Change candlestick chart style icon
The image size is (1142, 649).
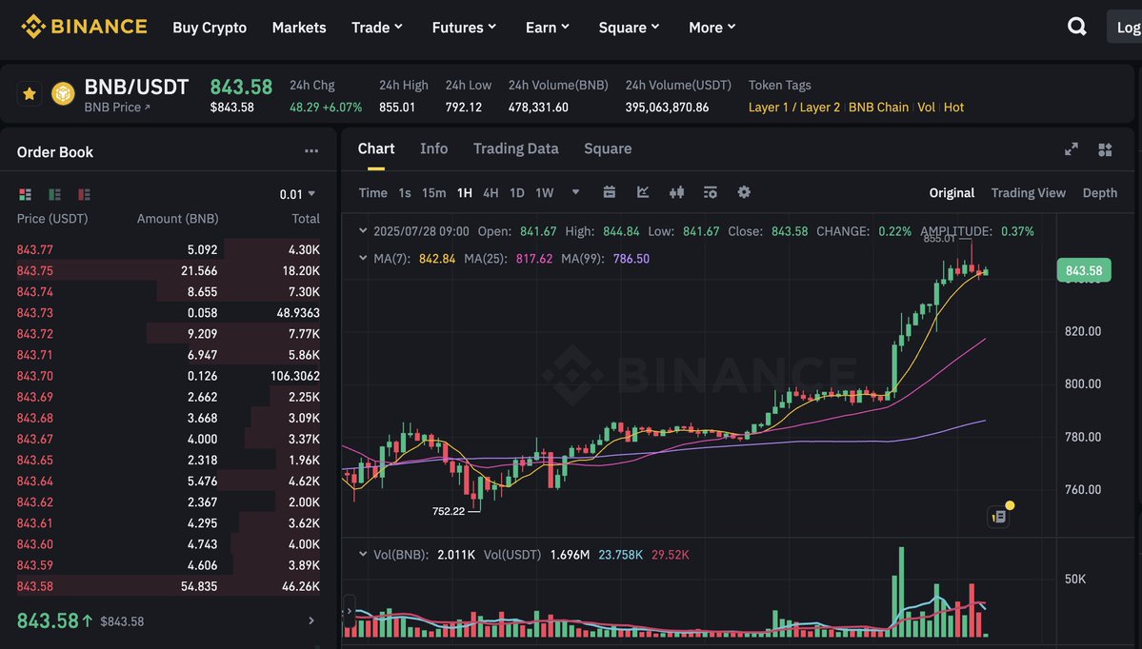click(x=676, y=192)
